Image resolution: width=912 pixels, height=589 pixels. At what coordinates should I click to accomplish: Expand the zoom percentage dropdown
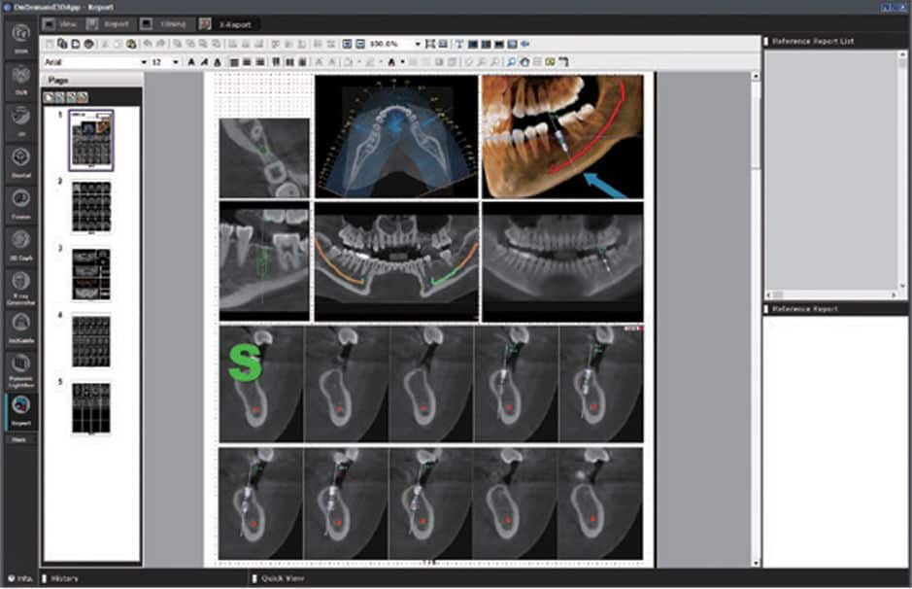418,44
